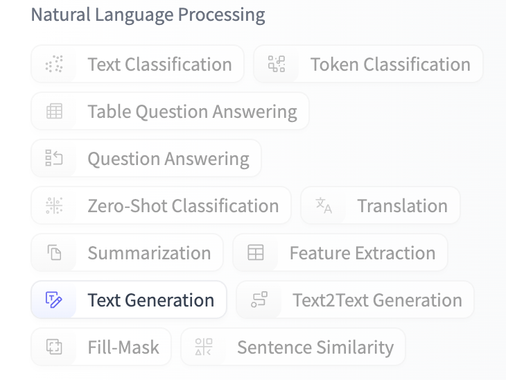
Task: Click the Table Question Answering grid icon
Action: (x=54, y=112)
